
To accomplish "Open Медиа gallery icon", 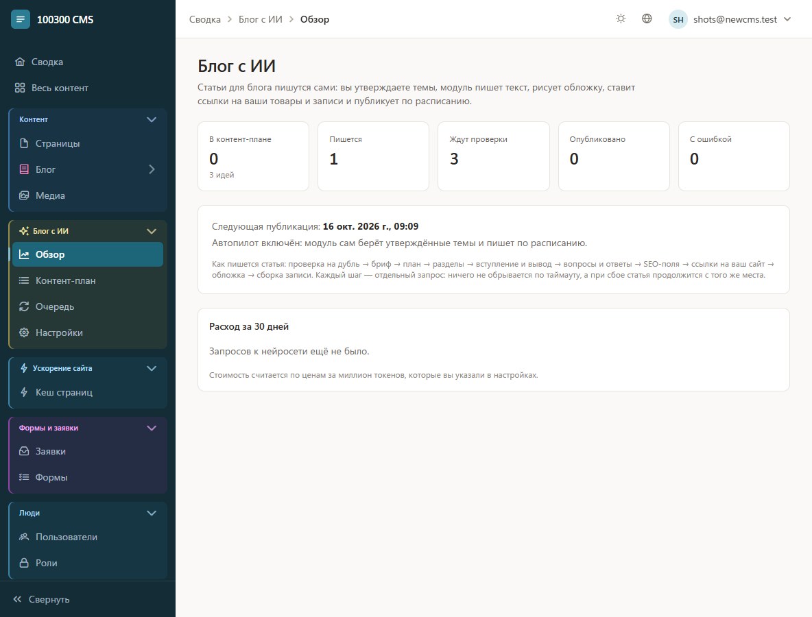I will (x=24, y=195).
